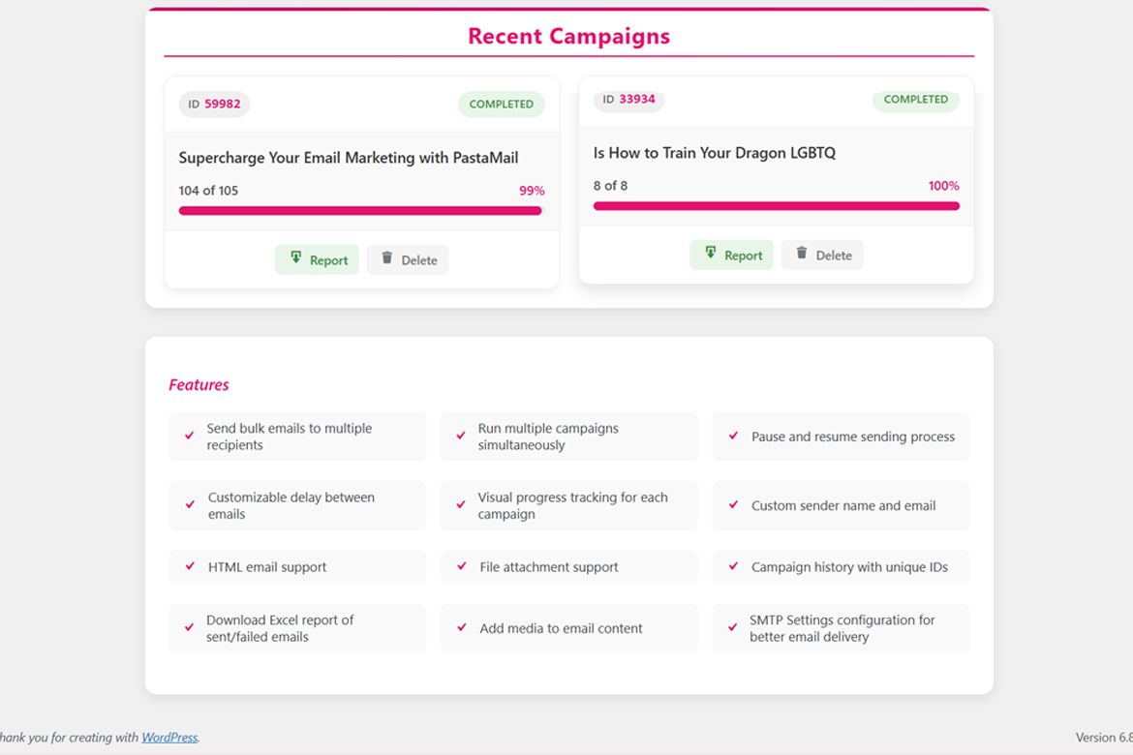This screenshot has width=1133, height=755.
Task: Select the ID 59982 badge
Action: (214, 105)
